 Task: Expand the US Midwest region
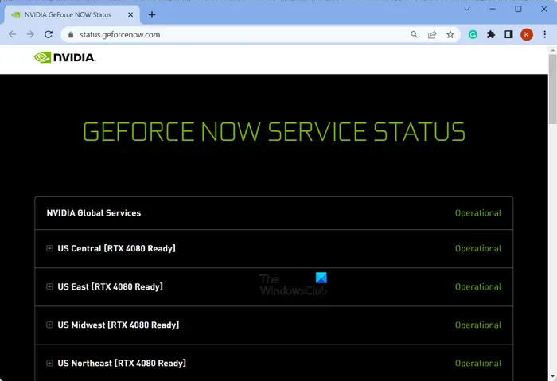49,325
